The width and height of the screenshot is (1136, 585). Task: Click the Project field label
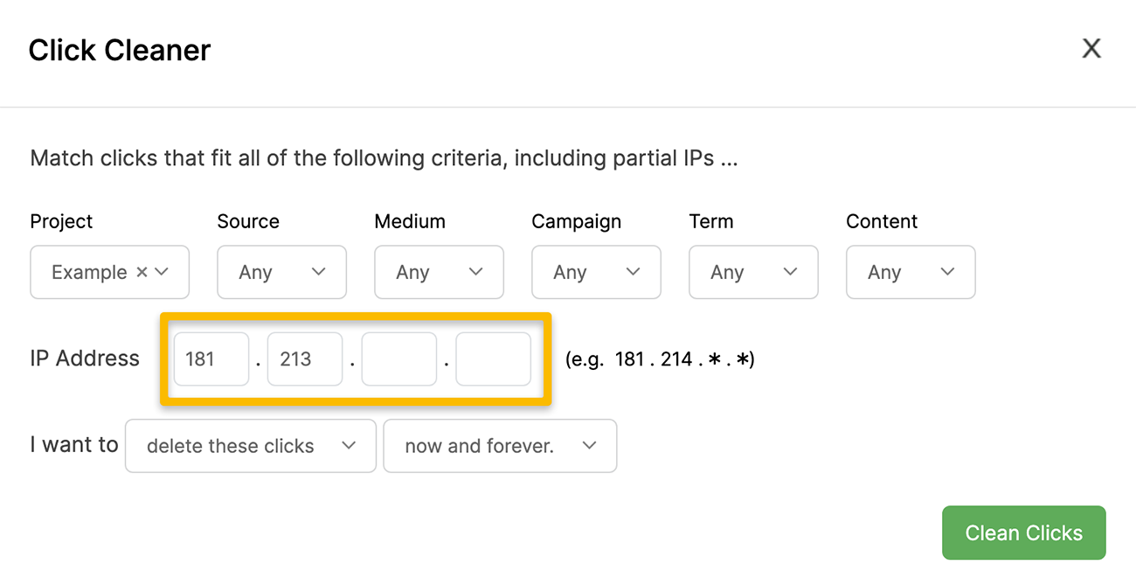[61, 221]
